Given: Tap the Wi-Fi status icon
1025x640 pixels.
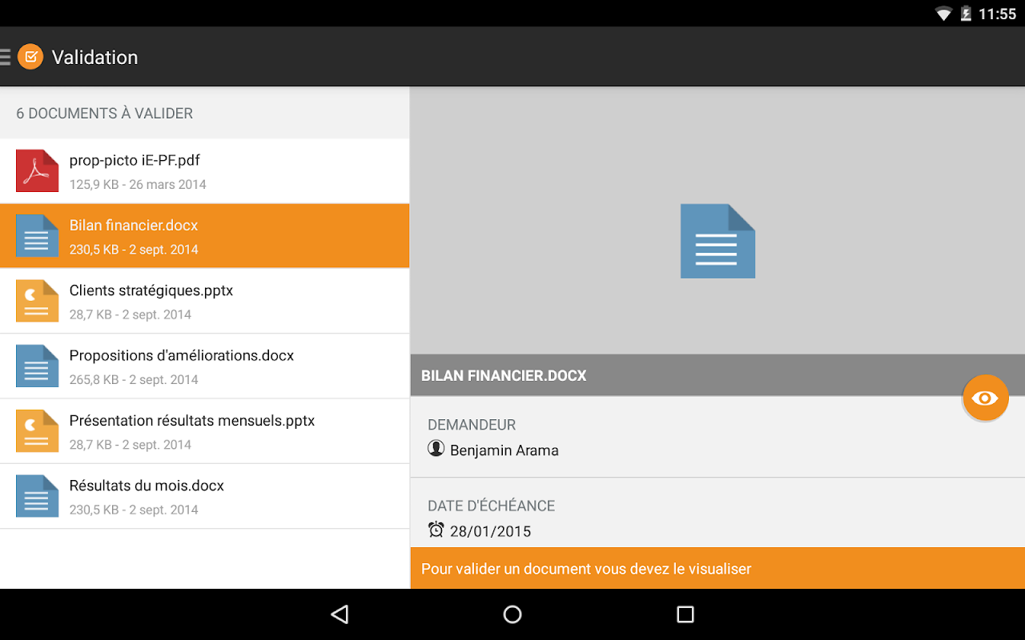Looking at the screenshot, I should pyautogui.click(x=944, y=14).
